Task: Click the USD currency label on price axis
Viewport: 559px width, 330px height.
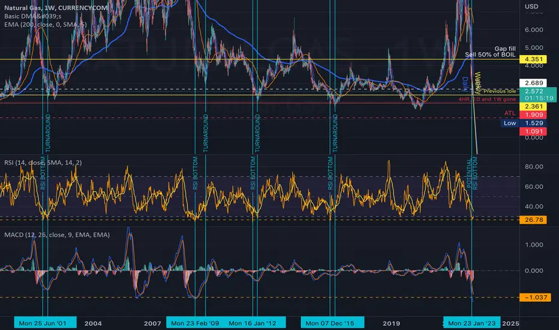Action: 531,7
